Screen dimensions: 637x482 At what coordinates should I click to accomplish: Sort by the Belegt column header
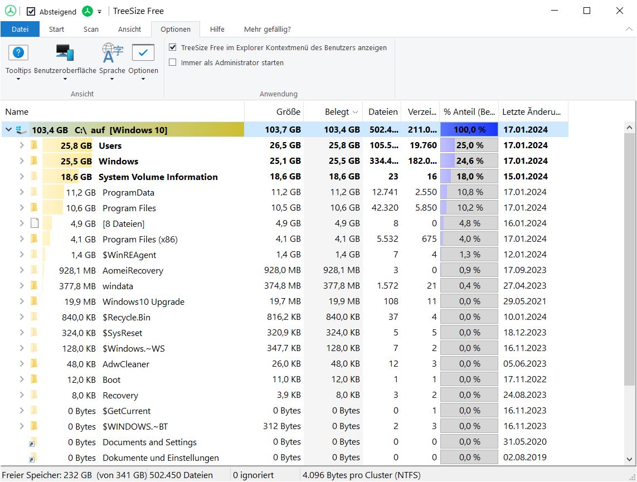(333, 111)
